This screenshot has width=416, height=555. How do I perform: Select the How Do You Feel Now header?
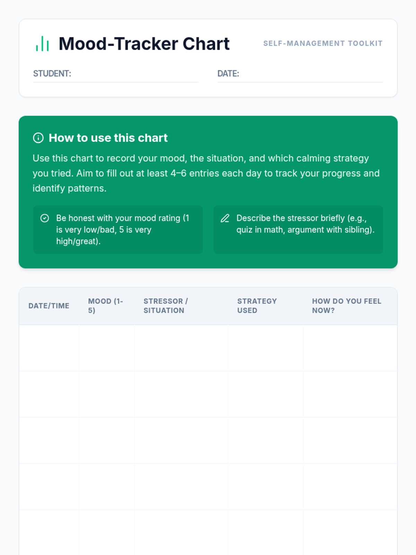coord(347,306)
